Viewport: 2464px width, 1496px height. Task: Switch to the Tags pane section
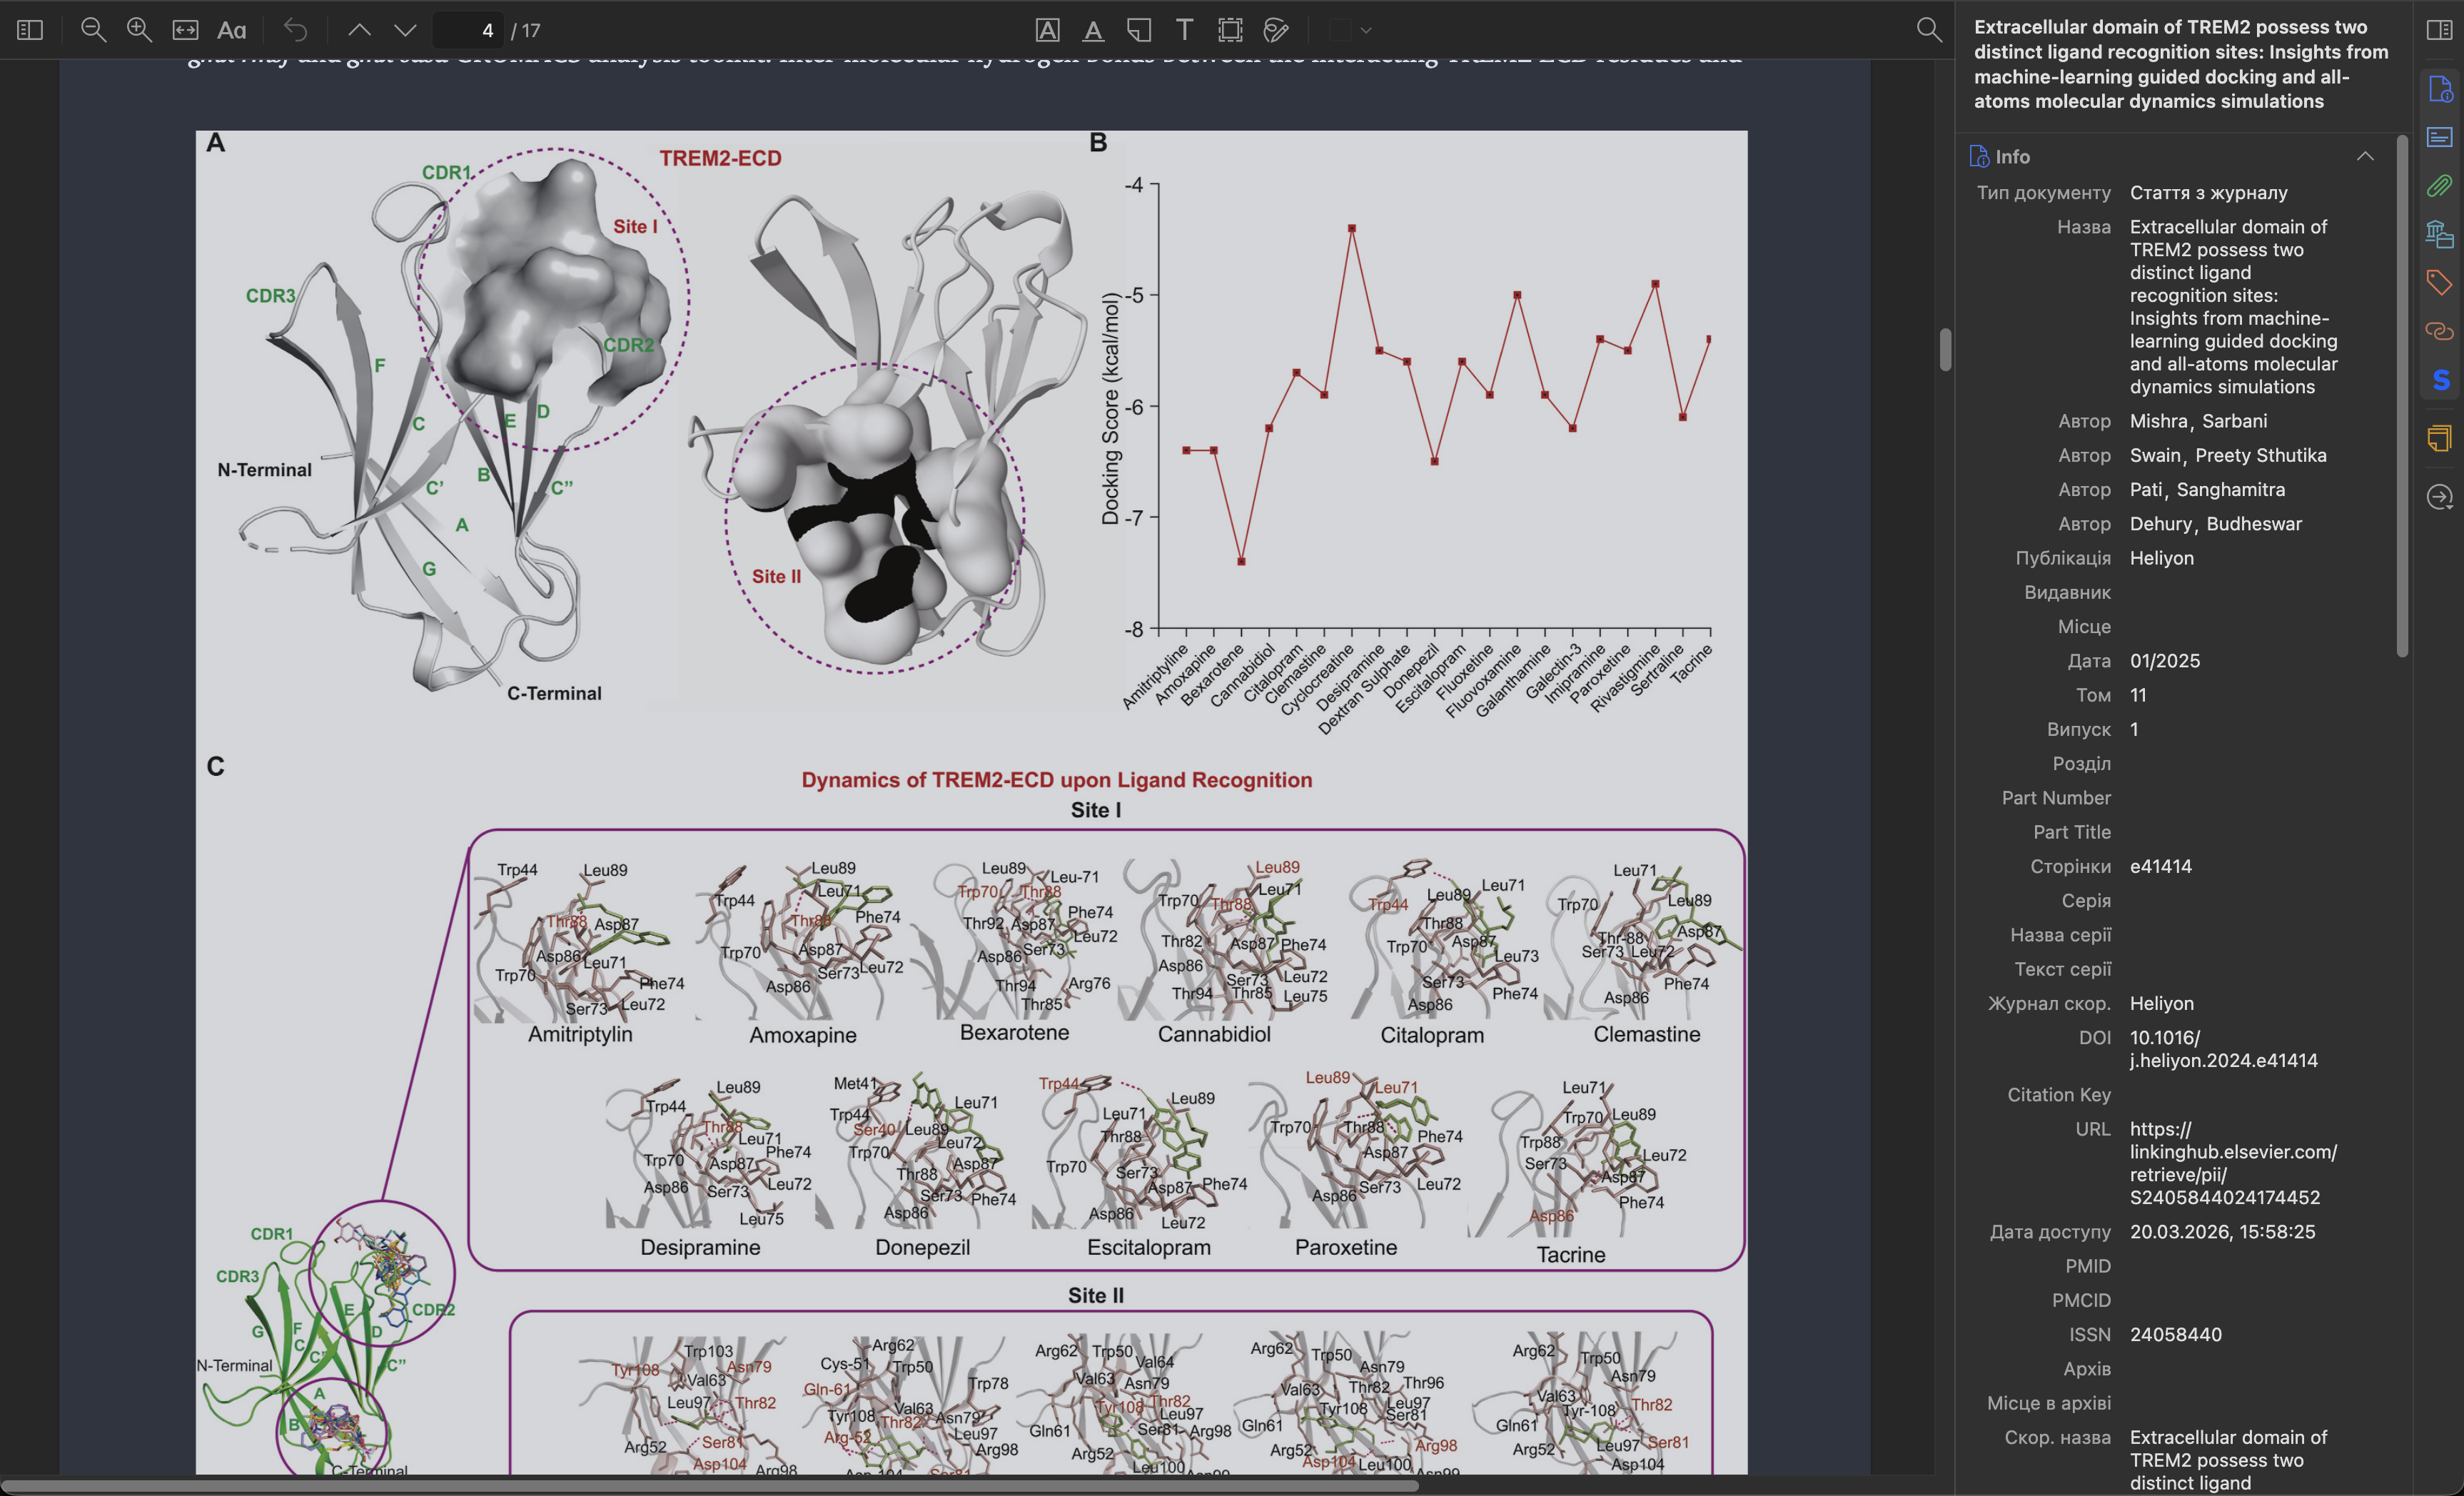click(x=2439, y=282)
